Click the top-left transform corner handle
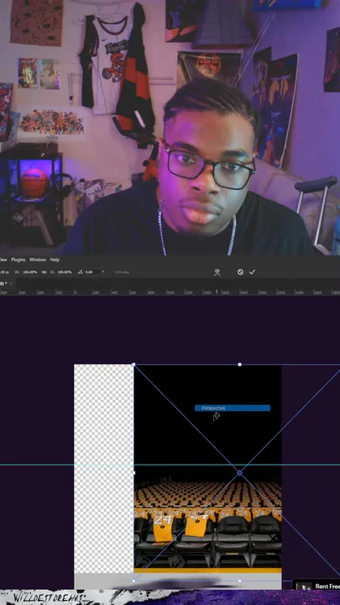The height and width of the screenshot is (605, 340). [x=133, y=364]
